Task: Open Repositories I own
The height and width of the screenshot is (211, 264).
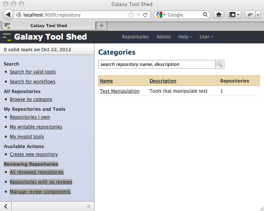Action: tap(30, 117)
